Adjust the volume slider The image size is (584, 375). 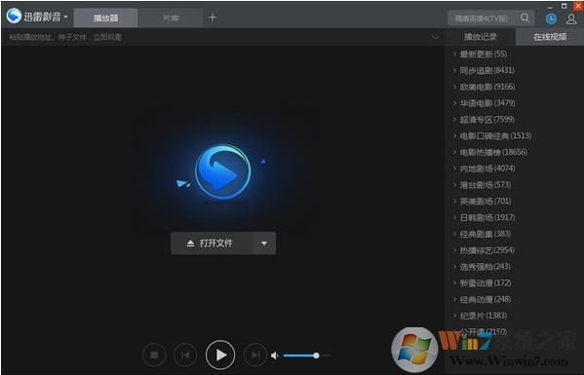coord(306,356)
